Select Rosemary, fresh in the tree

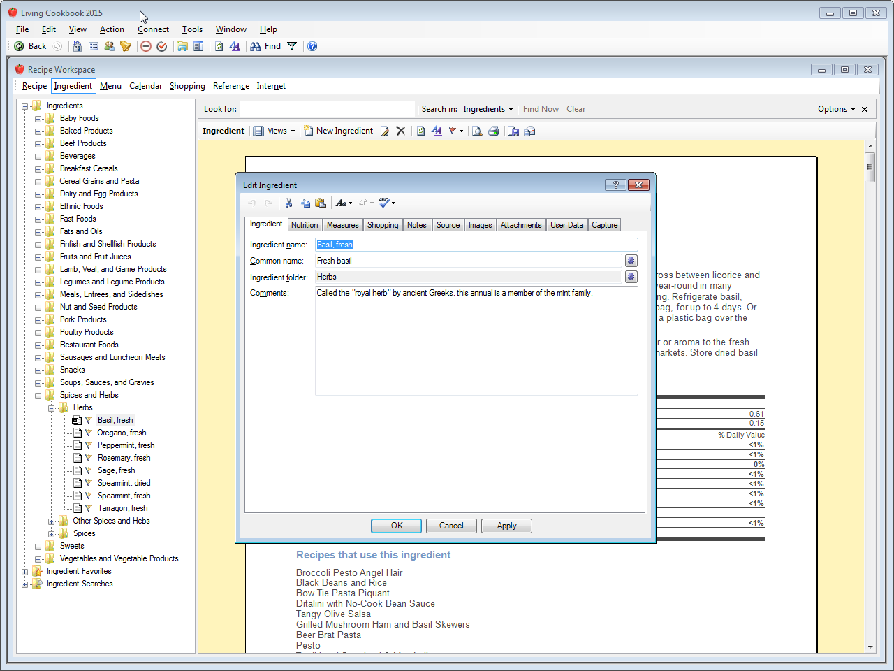click(124, 458)
